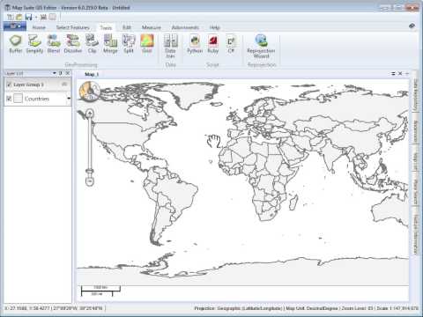Image resolution: width=423 pixels, height=317 pixels.
Task: Click the New document quick-access icon
Action: pos(10,17)
